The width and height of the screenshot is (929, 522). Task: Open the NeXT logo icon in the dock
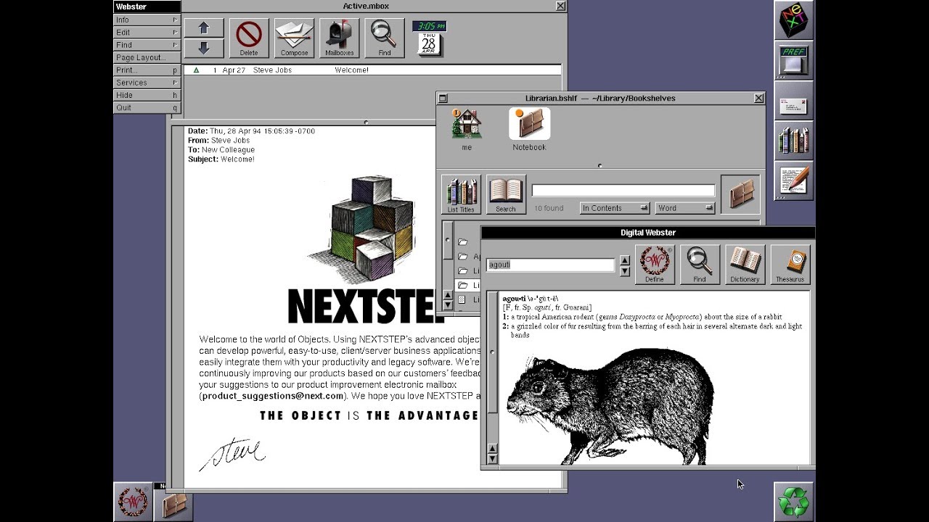click(x=793, y=20)
